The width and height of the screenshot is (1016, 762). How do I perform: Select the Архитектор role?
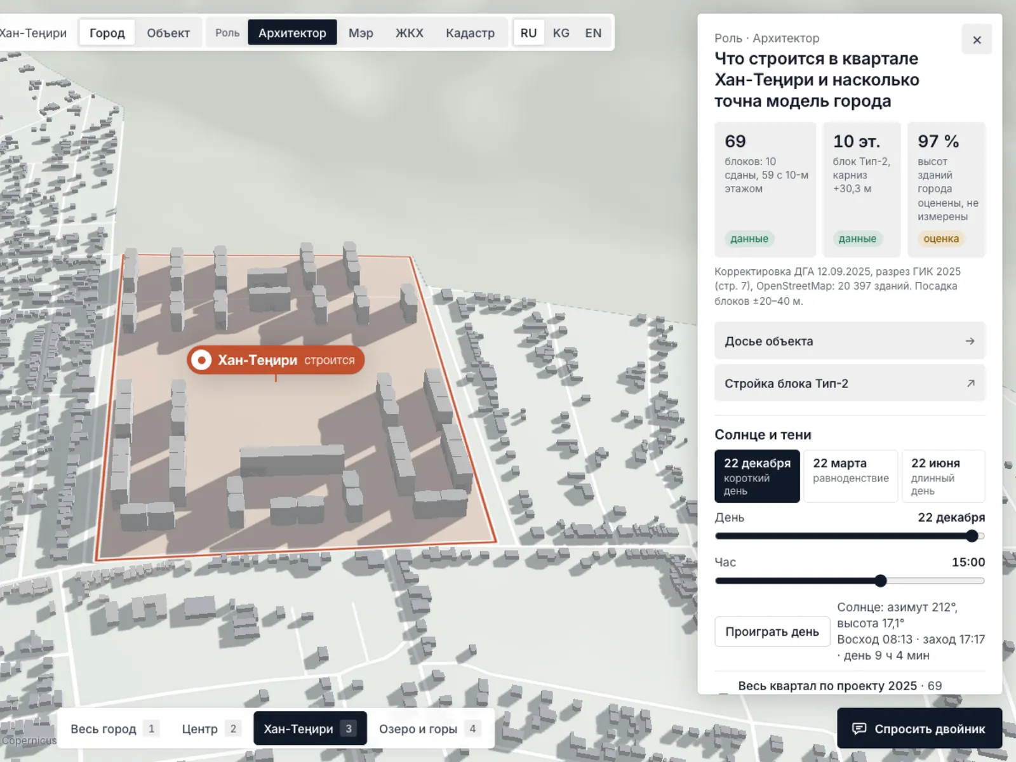tap(292, 32)
